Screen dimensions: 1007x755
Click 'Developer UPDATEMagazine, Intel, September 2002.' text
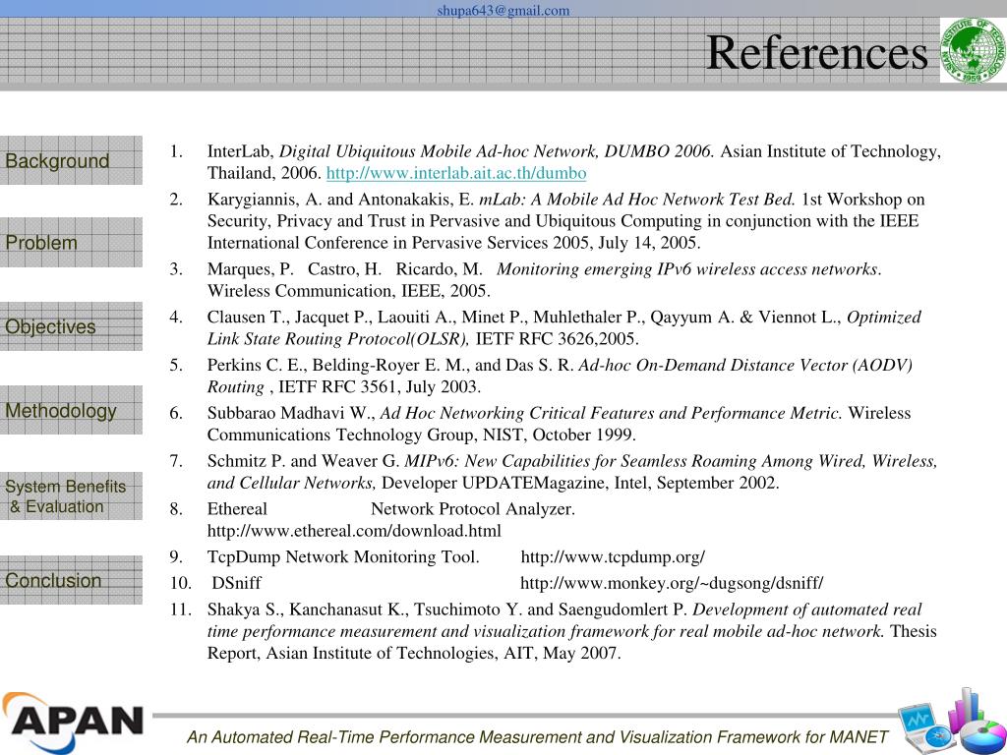coord(580,483)
